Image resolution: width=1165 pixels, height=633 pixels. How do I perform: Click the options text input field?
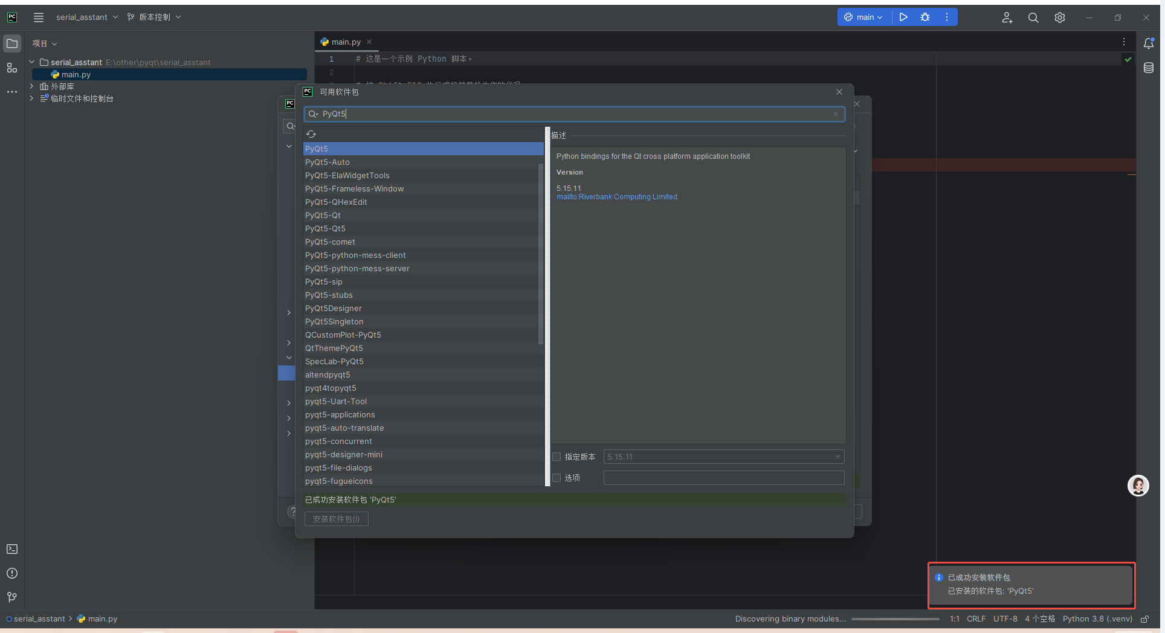point(724,478)
